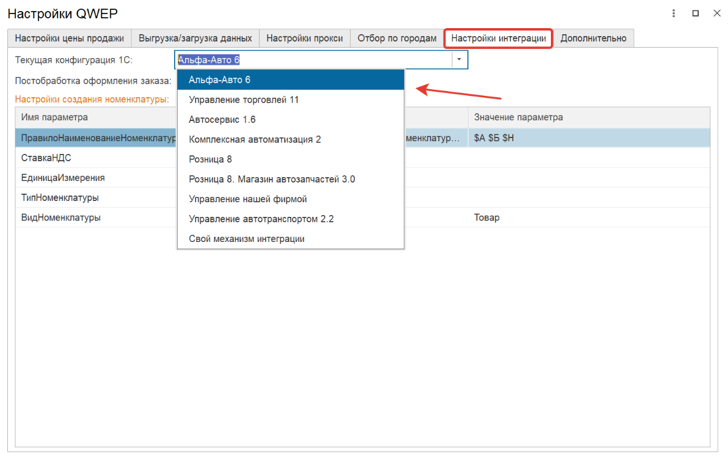Click the Текущая конфигурация 1С input field
The image size is (728, 457).
pos(313,59)
